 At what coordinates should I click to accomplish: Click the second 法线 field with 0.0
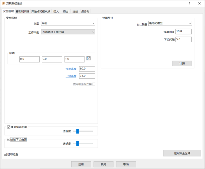(x=52, y=59)
